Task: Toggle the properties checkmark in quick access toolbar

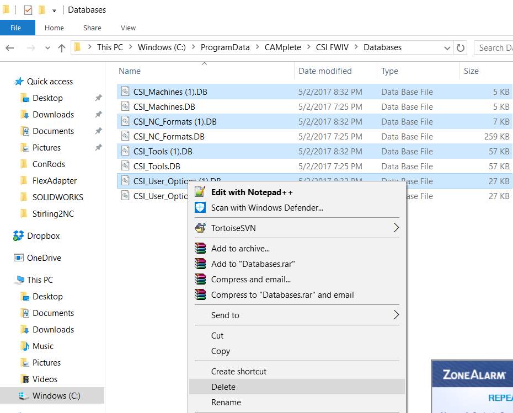Action: 28,10
